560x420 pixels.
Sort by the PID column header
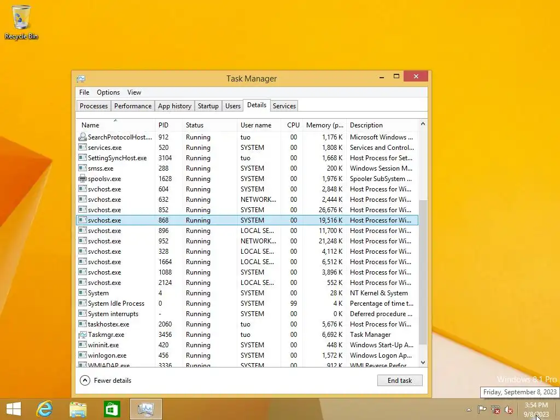168,125
